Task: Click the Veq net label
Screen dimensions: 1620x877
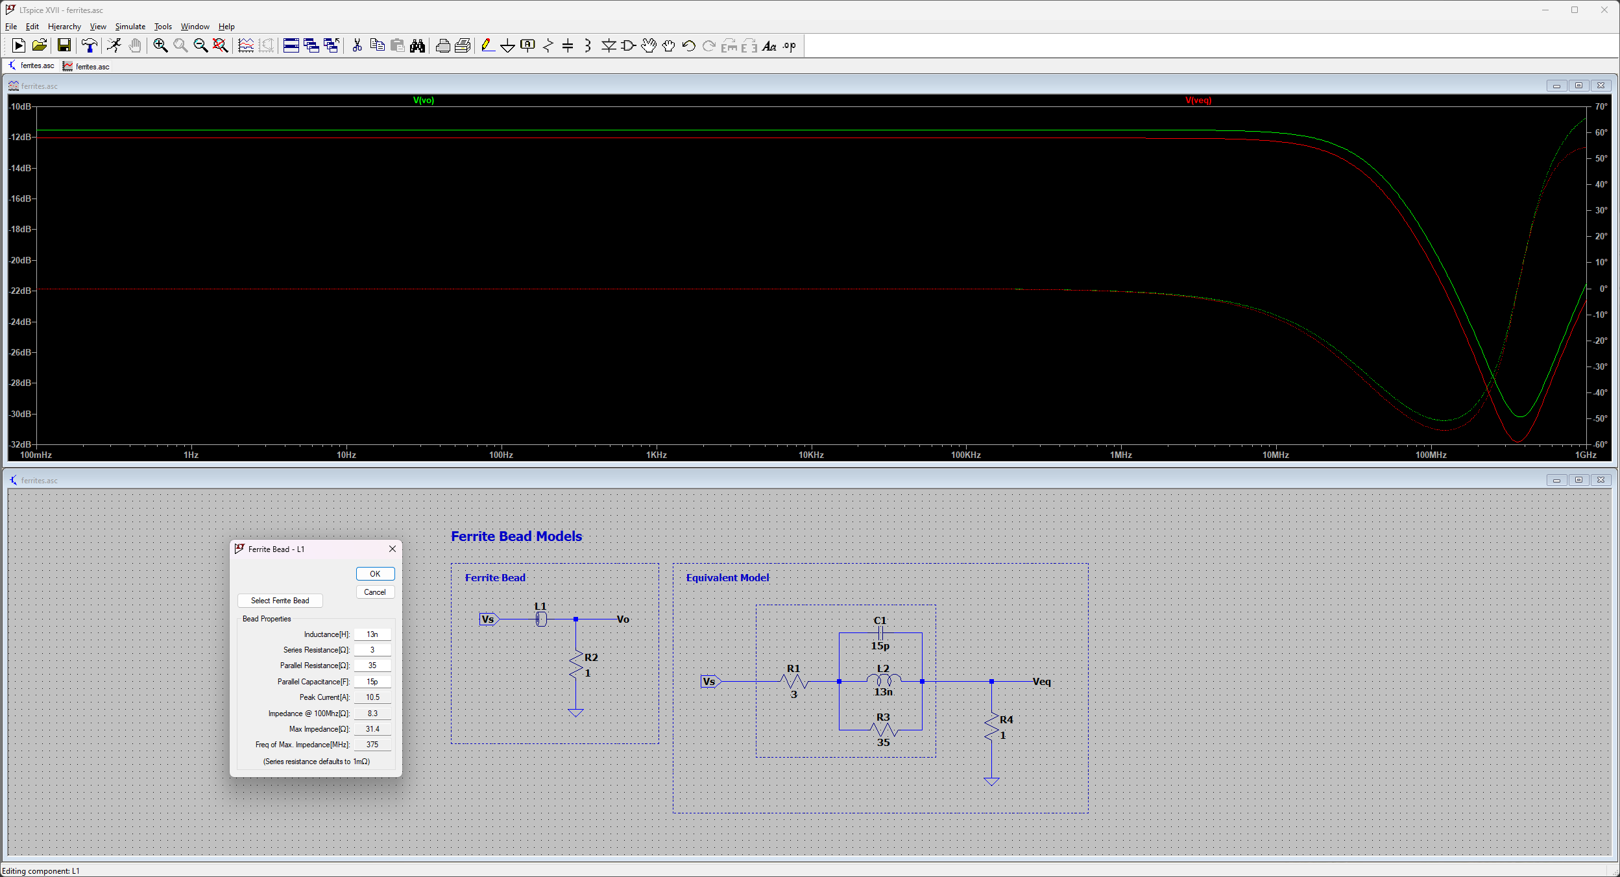Action: click(1041, 682)
